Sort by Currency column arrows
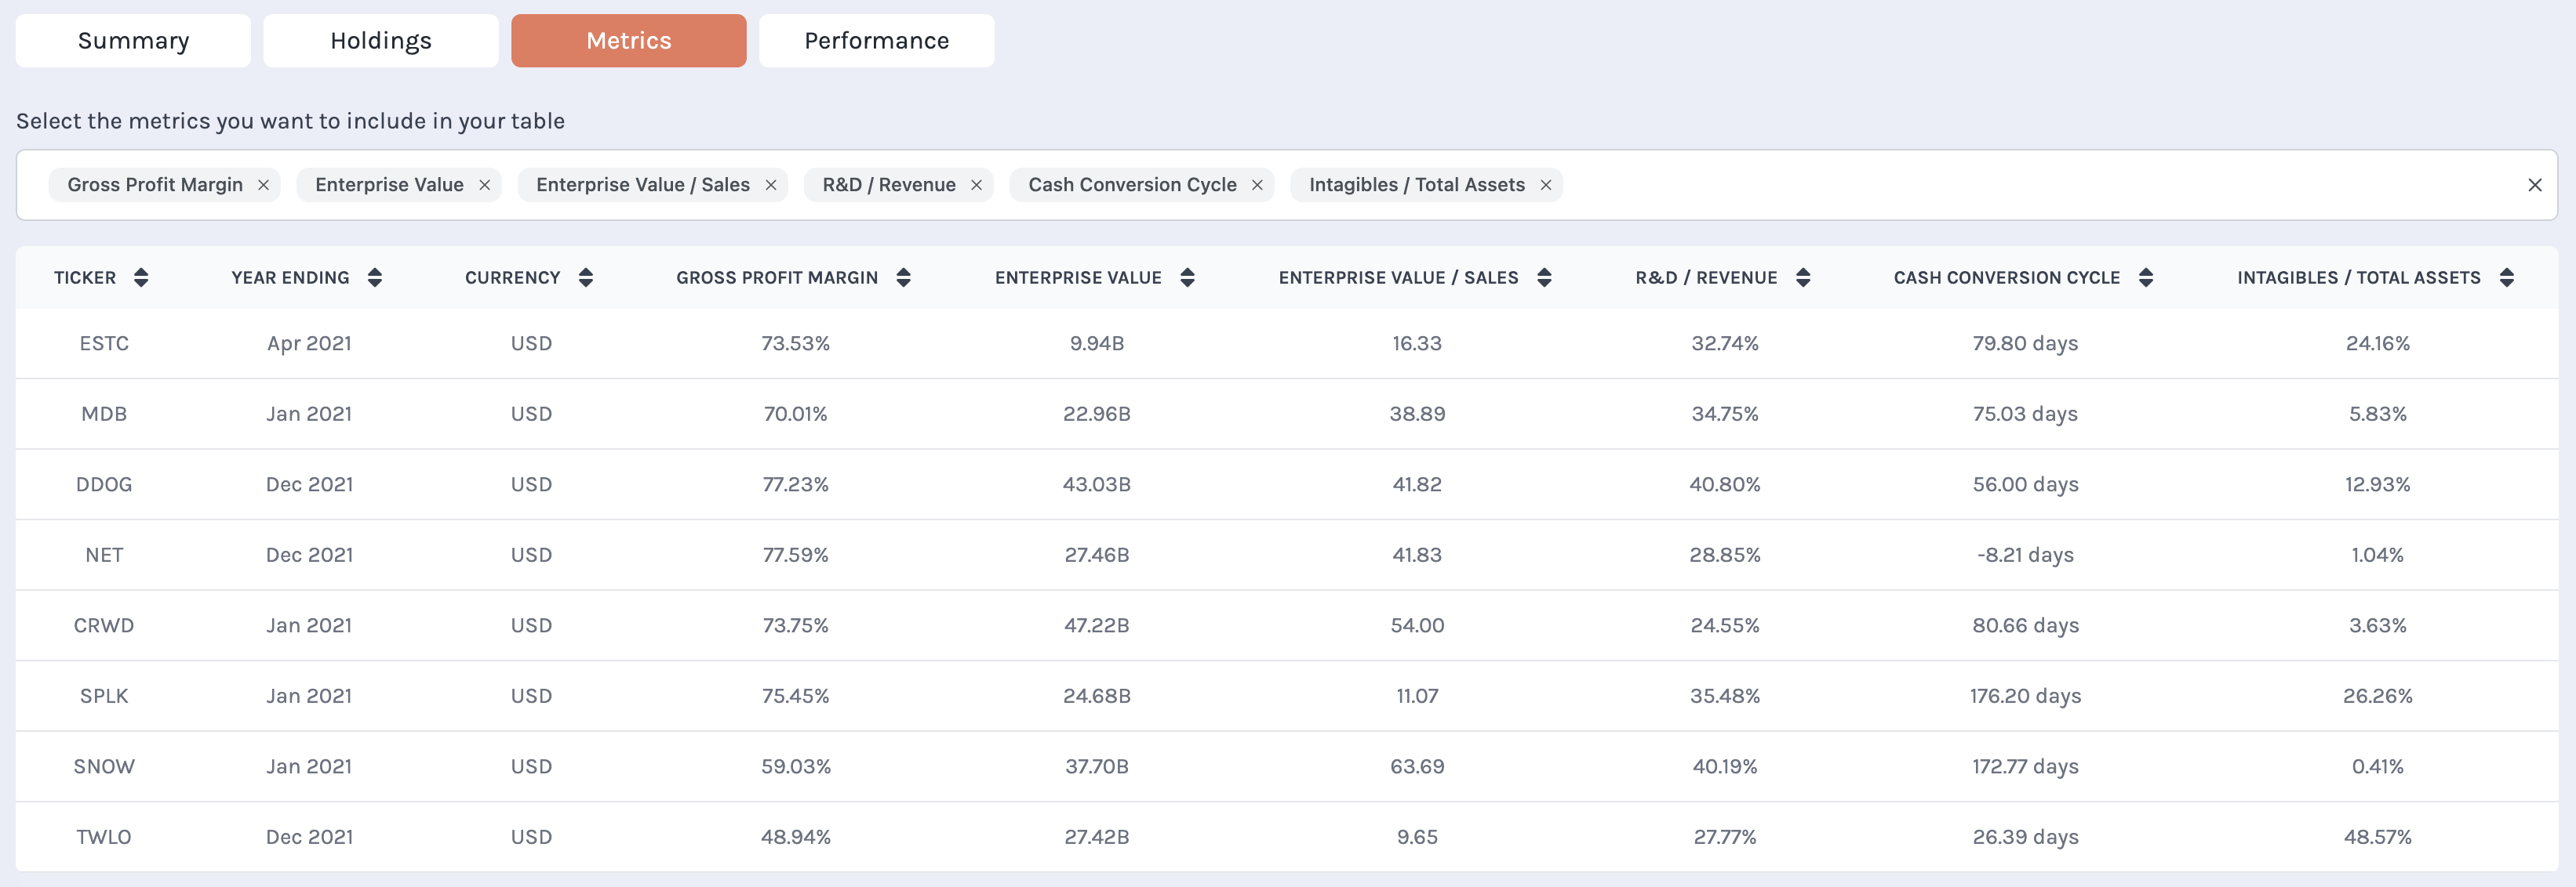Viewport: 2576px width, 887px height. tap(586, 277)
